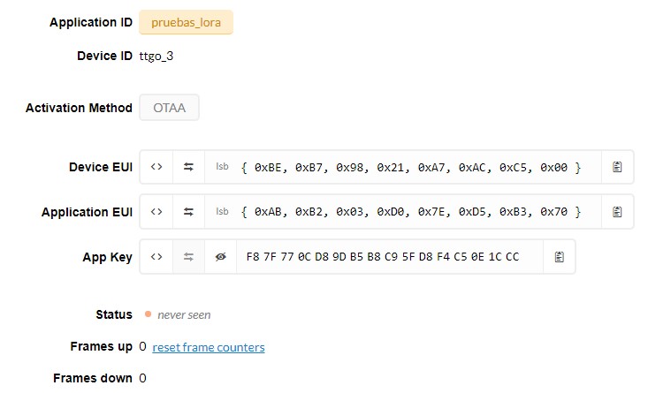Screen dimensions: 648x393
Task: Click lsb label in Application EUI row
Action: pyautogui.click(x=222, y=211)
